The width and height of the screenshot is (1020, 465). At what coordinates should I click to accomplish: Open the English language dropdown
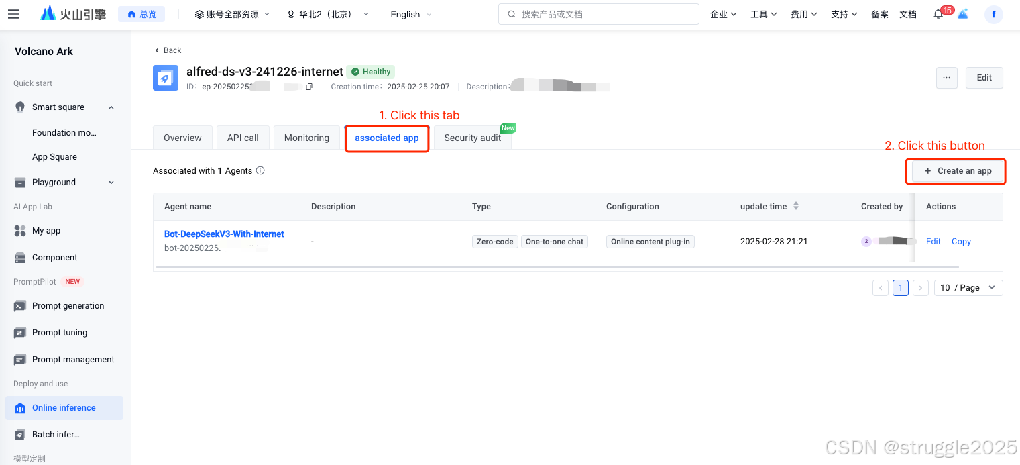click(x=411, y=14)
